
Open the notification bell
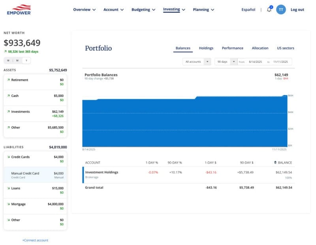point(268,9)
